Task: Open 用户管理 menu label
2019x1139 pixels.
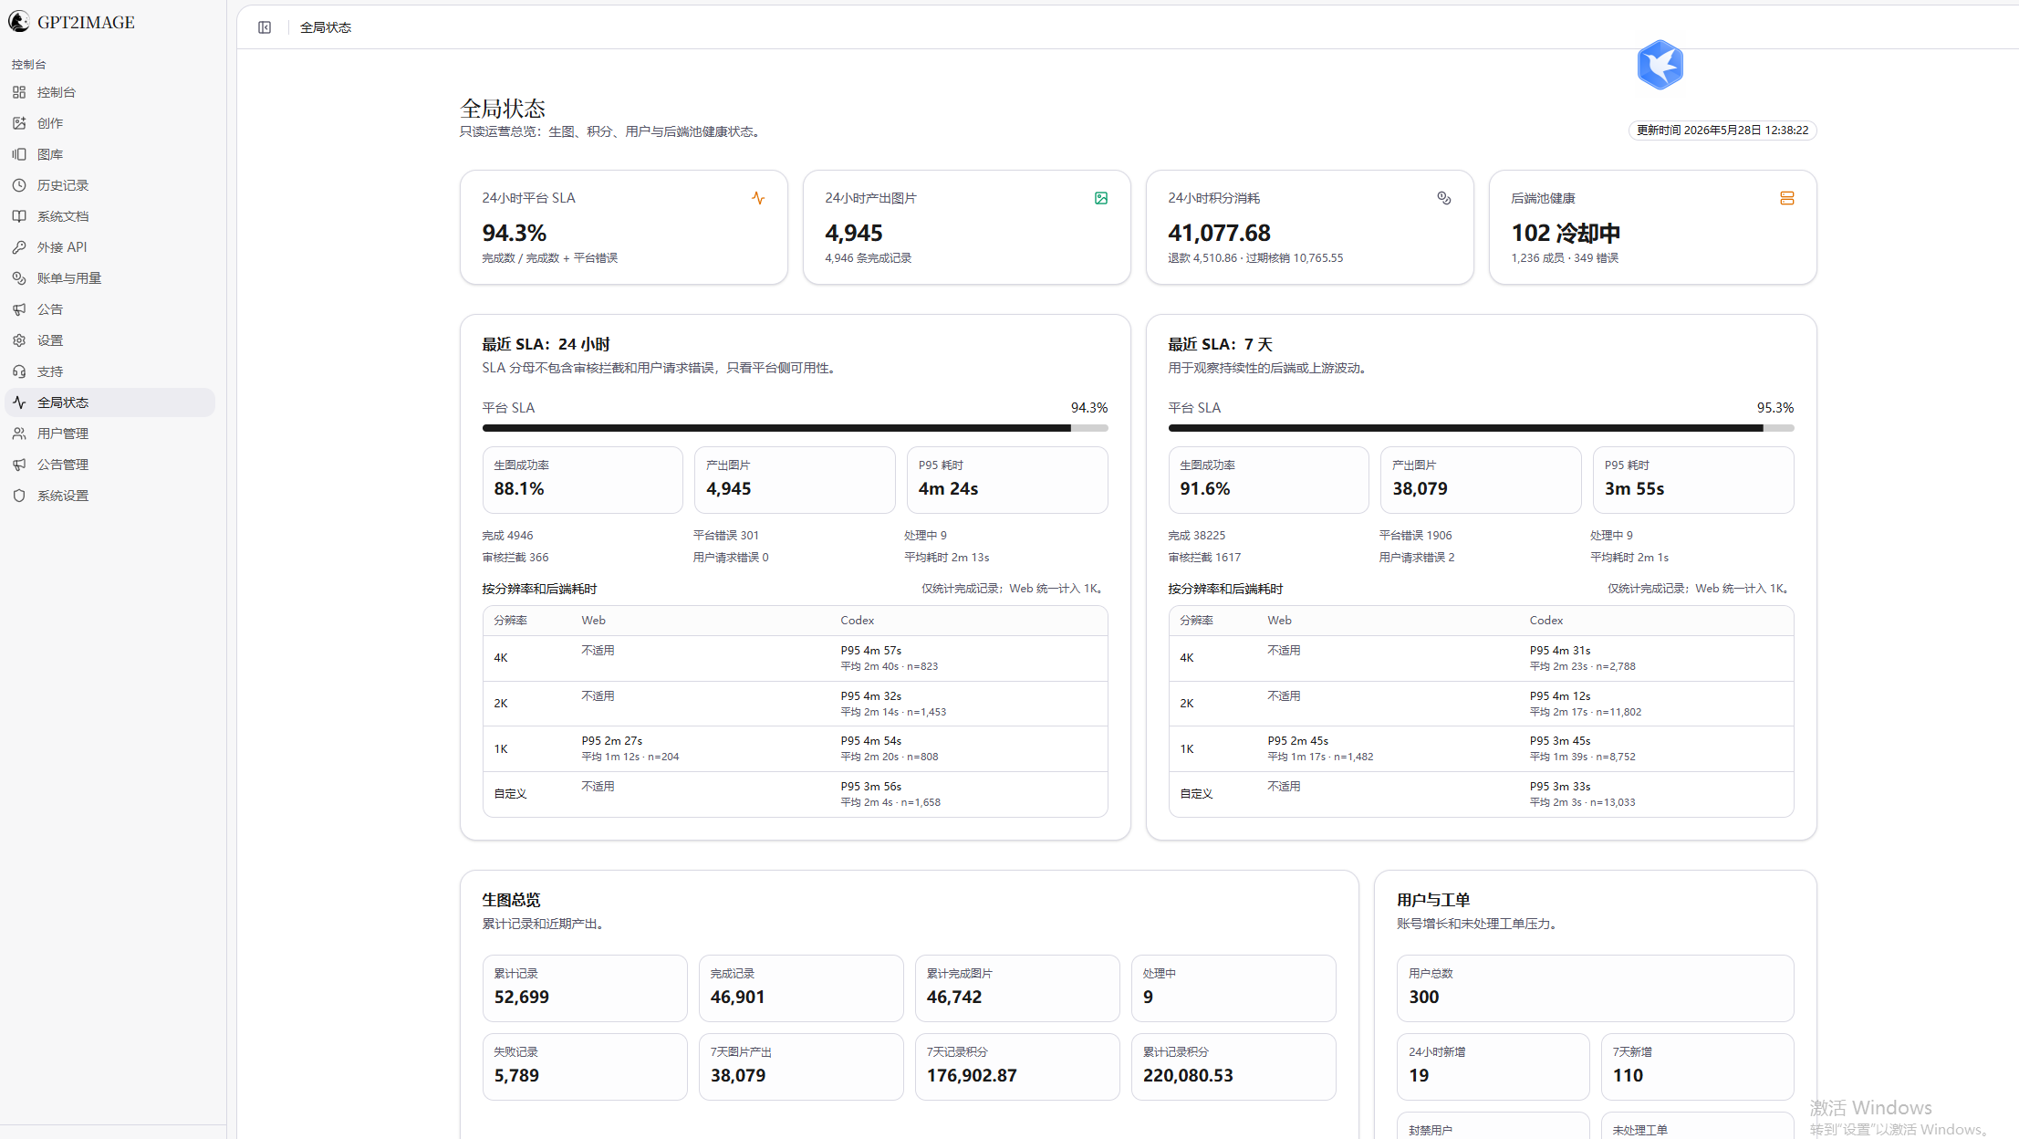Action: coord(63,434)
